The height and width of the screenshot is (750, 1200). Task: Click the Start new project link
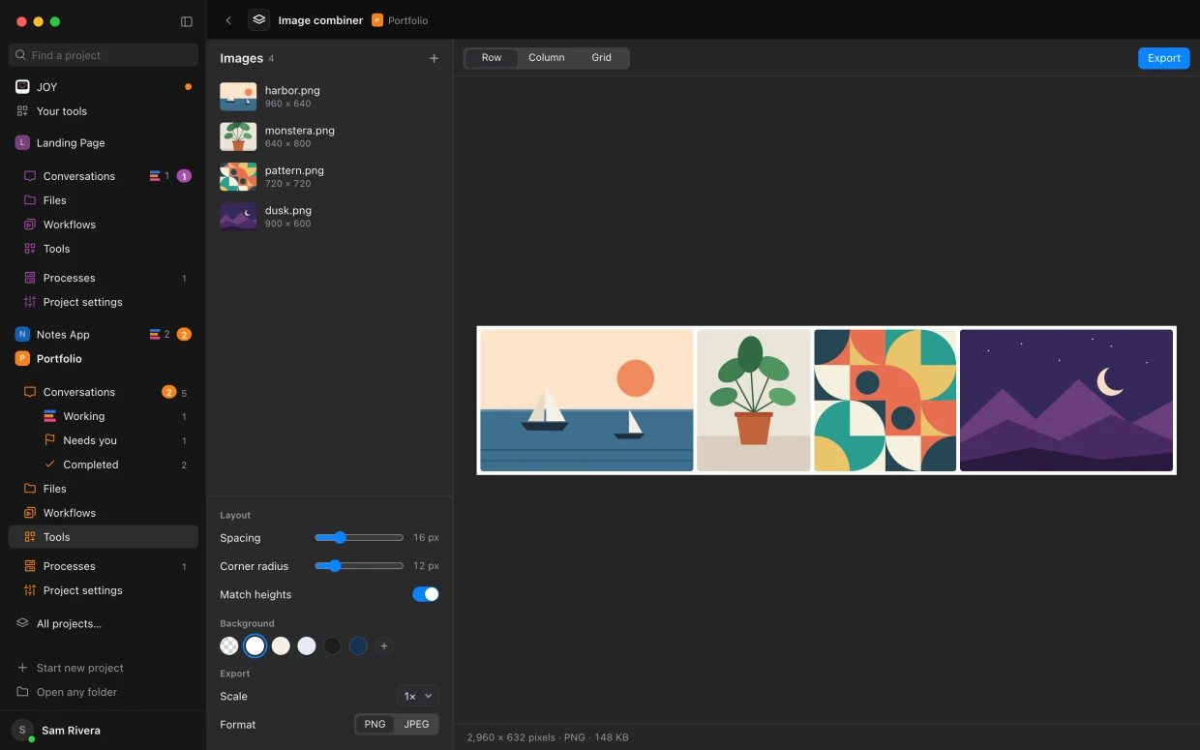click(80, 668)
